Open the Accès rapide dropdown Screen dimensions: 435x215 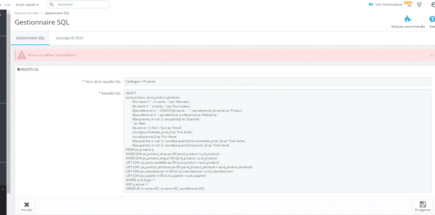27,5
